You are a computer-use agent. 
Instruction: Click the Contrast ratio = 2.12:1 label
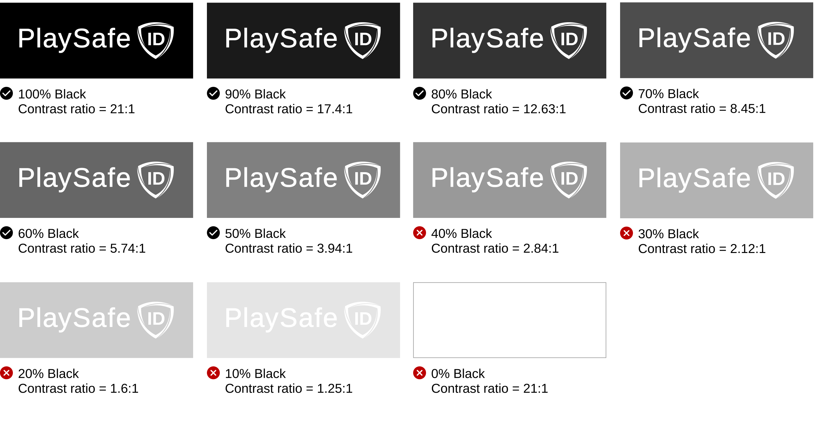[x=702, y=249]
